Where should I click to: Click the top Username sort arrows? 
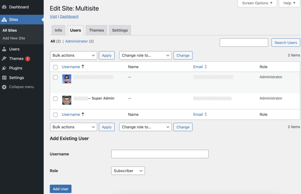(x=83, y=67)
